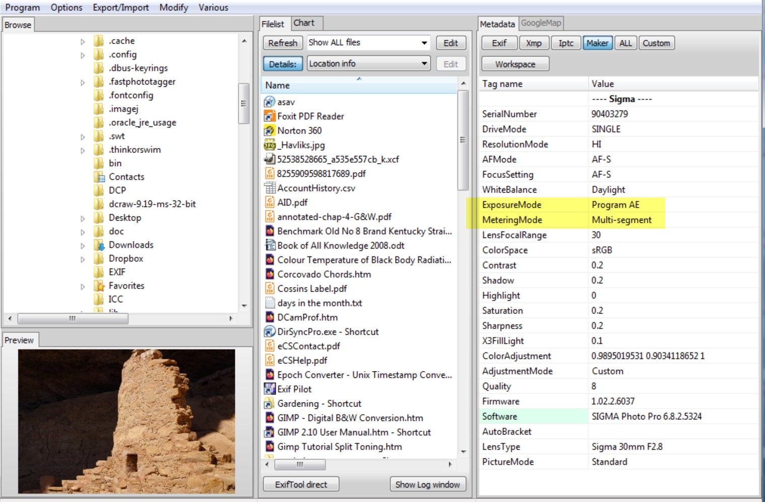Select the _Havliks.jpg image file icon
This screenshot has width=765, height=502.
coord(269,145)
